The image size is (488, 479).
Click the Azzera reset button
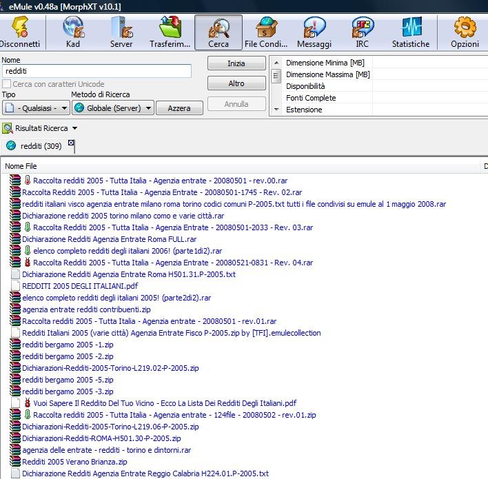click(x=179, y=108)
